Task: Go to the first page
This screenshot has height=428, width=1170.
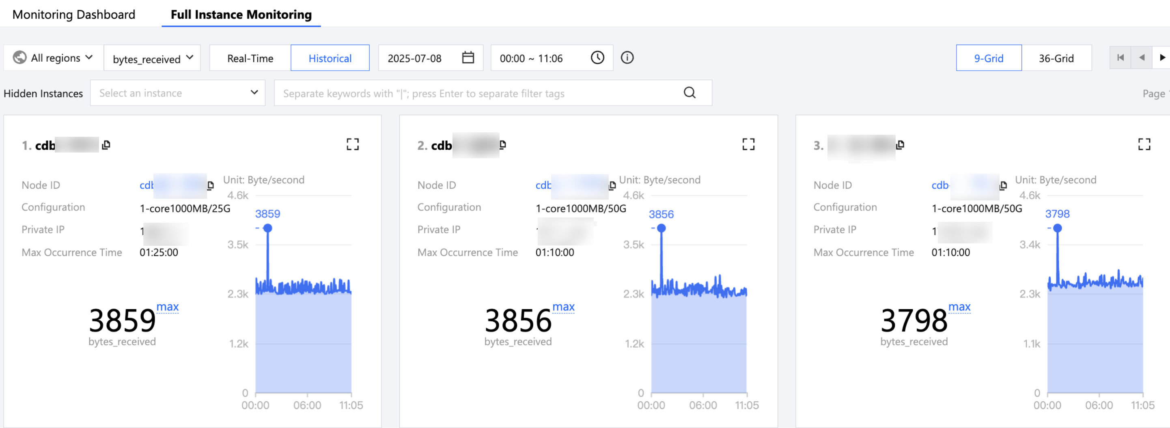Action: click(1120, 58)
